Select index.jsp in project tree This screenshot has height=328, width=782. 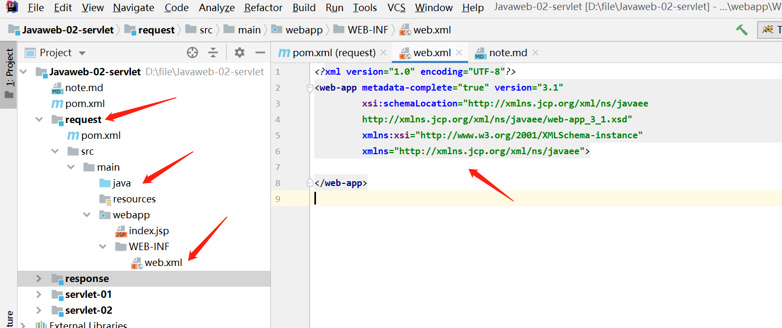142,231
